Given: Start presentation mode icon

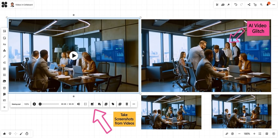Looking at the screenshot, I should (10, 133).
